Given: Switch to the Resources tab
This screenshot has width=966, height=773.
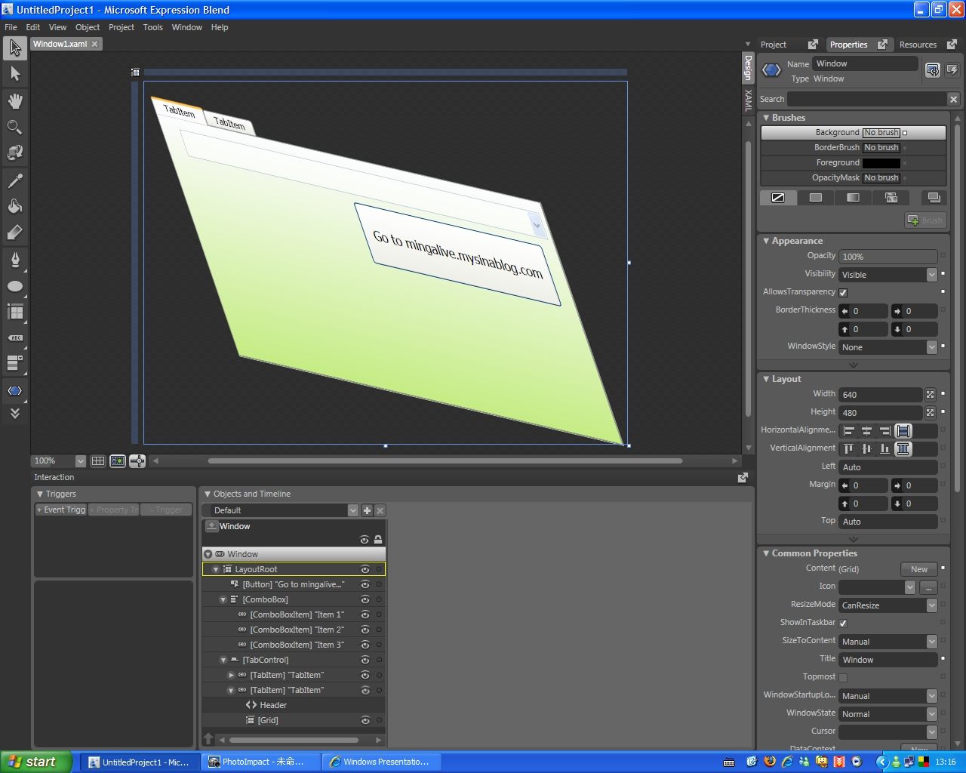Looking at the screenshot, I should (x=918, y=45).
